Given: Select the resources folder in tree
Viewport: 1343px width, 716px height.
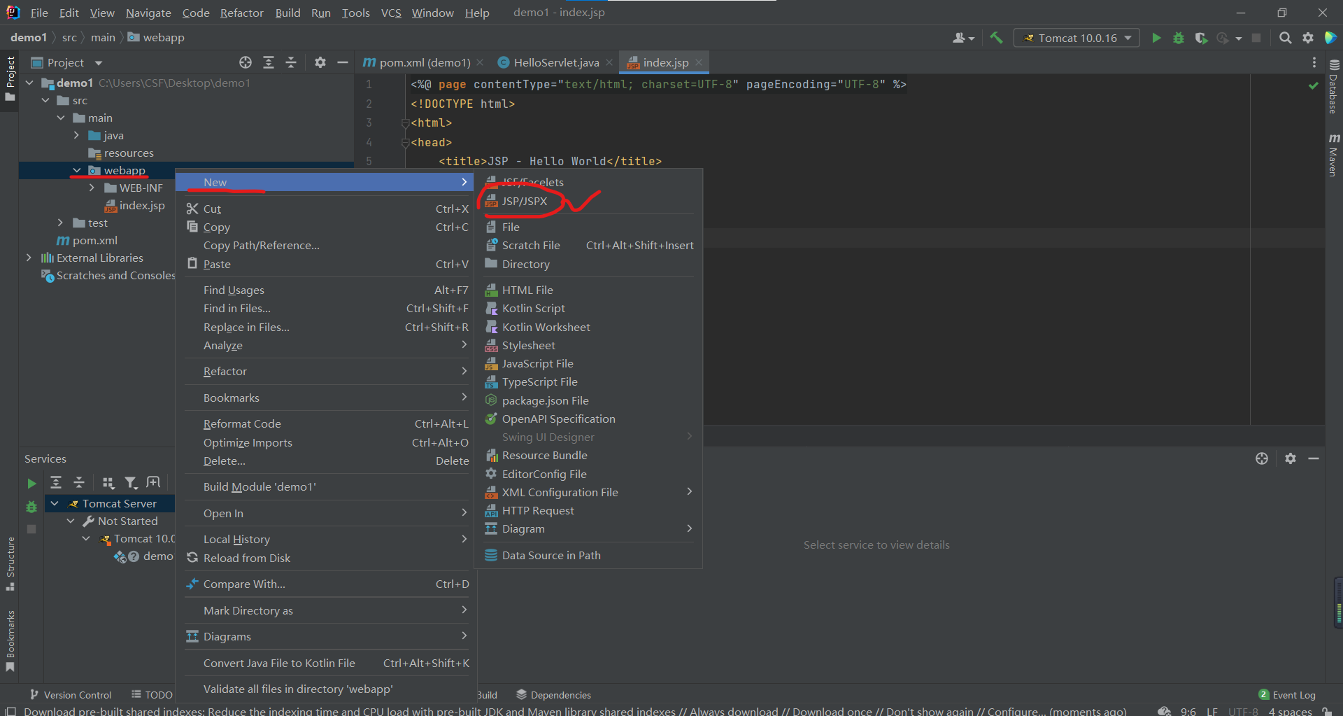Looking at the screenshot, I should tap(129, 153).
